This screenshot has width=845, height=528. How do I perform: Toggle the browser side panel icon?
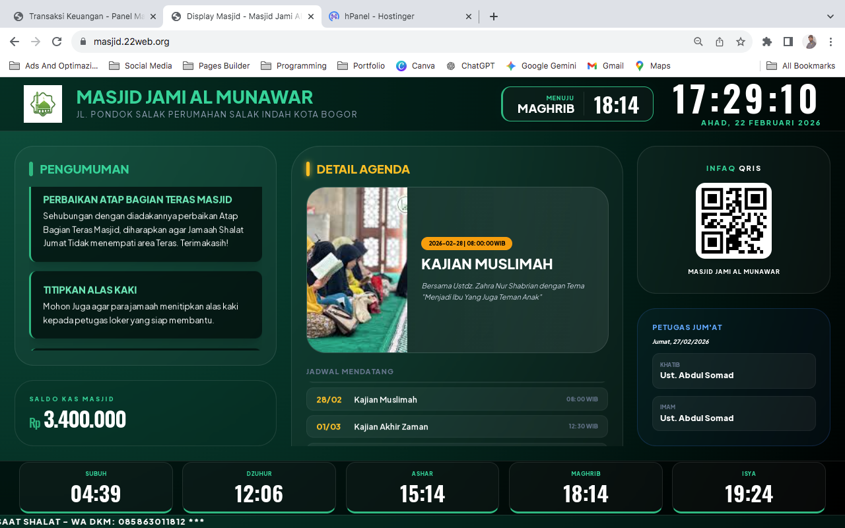coord(788,42)
